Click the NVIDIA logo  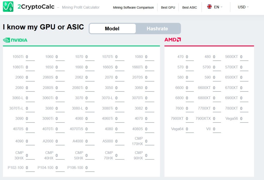(x=15, y=40)
